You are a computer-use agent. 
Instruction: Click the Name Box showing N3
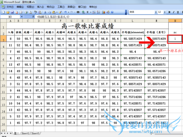[10, 17]
